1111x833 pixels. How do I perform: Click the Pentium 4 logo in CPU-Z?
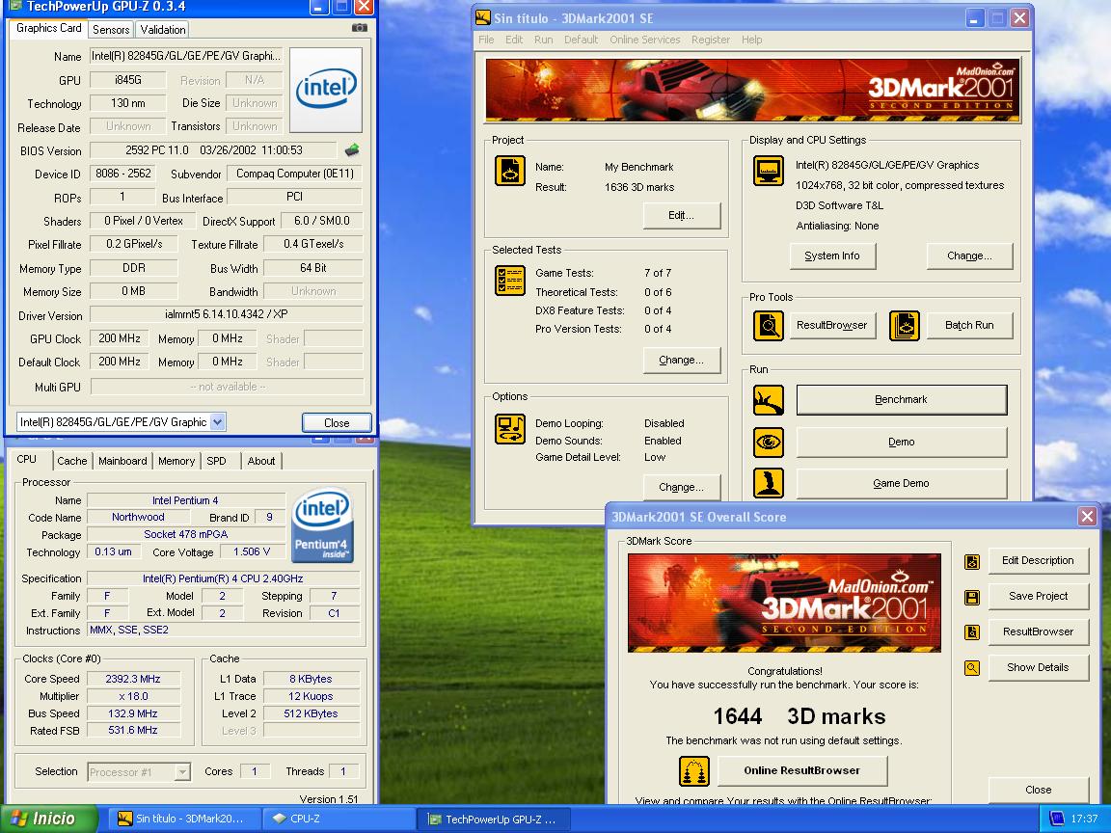point(322,525)
